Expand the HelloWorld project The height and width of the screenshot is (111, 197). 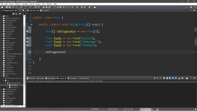tap(1, 49)
